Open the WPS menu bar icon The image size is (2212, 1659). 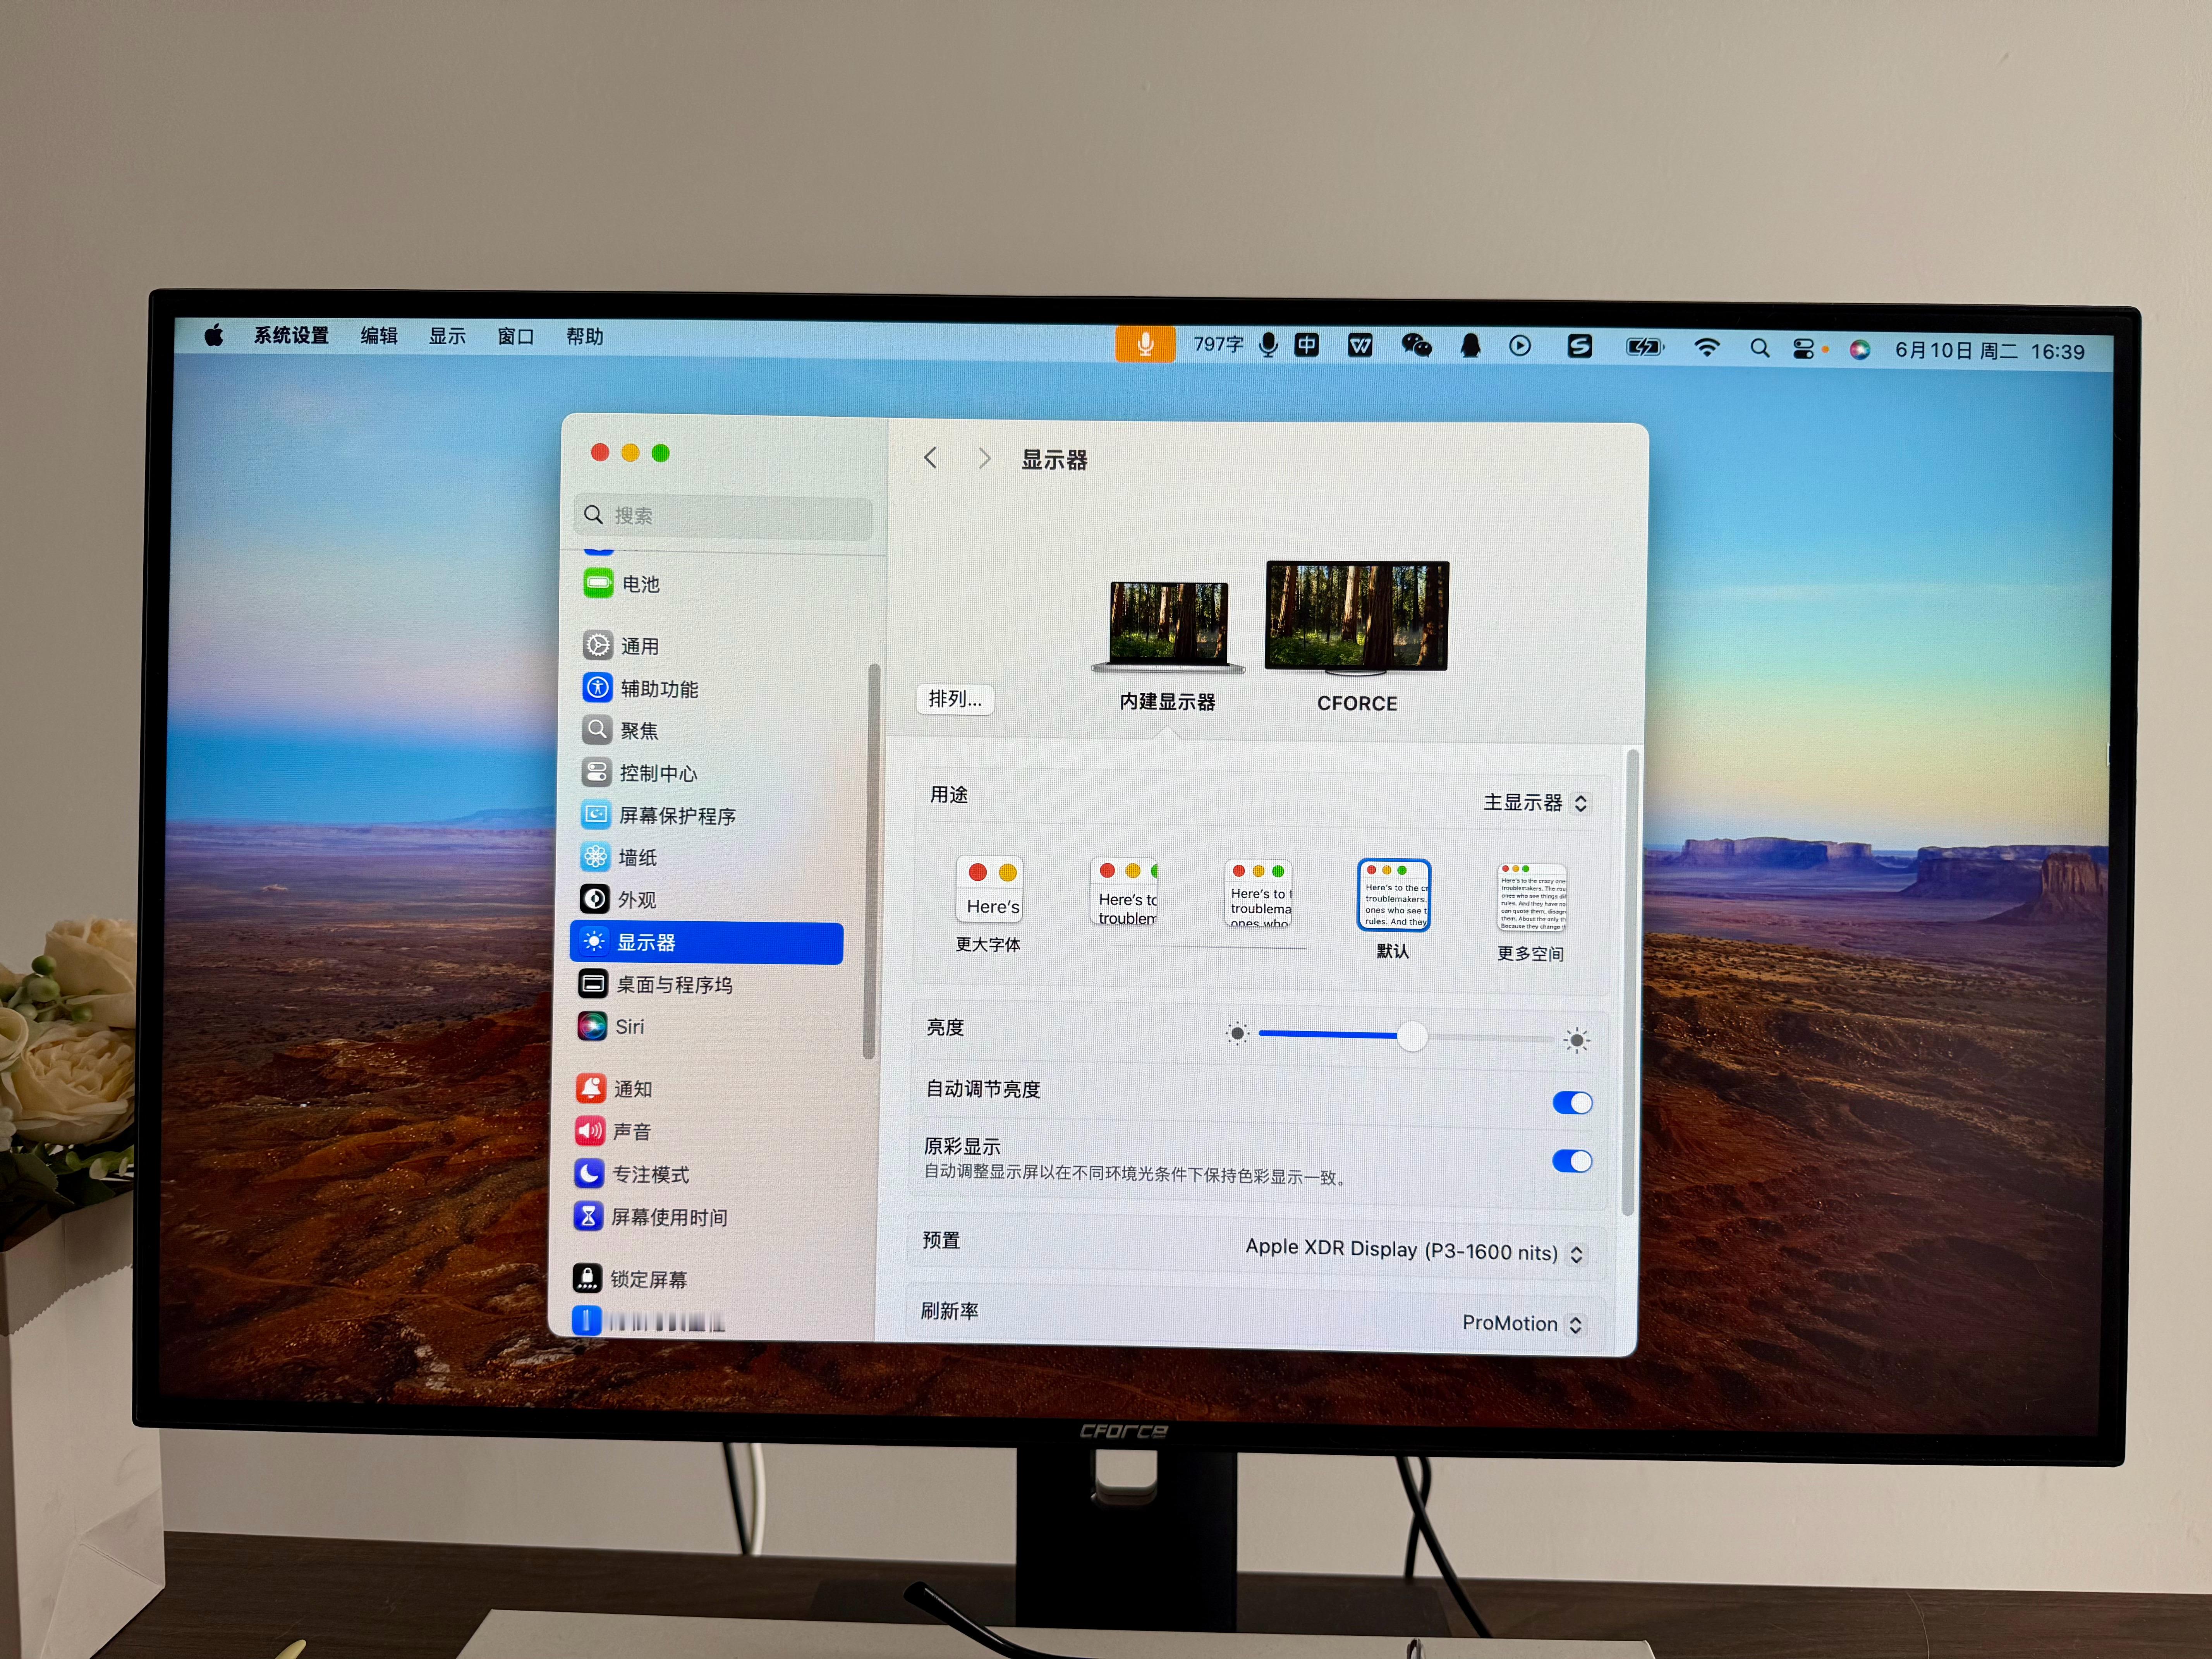(x=1360, y=346)
